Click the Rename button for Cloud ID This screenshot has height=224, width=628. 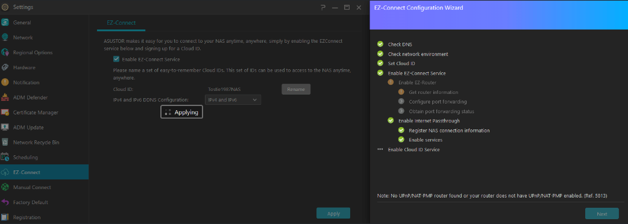296,89
